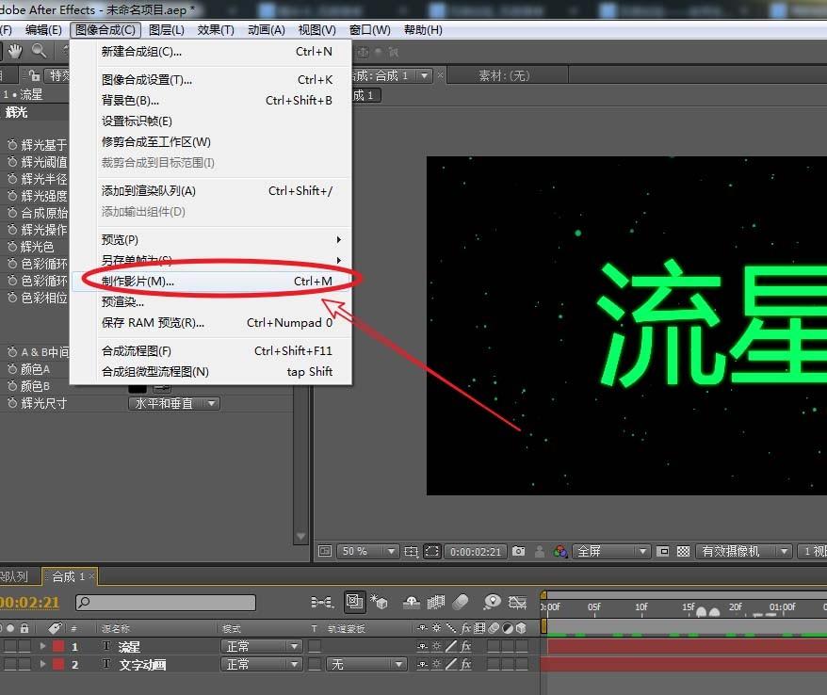Lock the 文字动画 layer

tap(25, 664)
